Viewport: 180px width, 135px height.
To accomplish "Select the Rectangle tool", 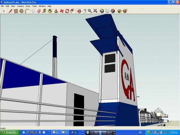I will click(x=16, y=11).
